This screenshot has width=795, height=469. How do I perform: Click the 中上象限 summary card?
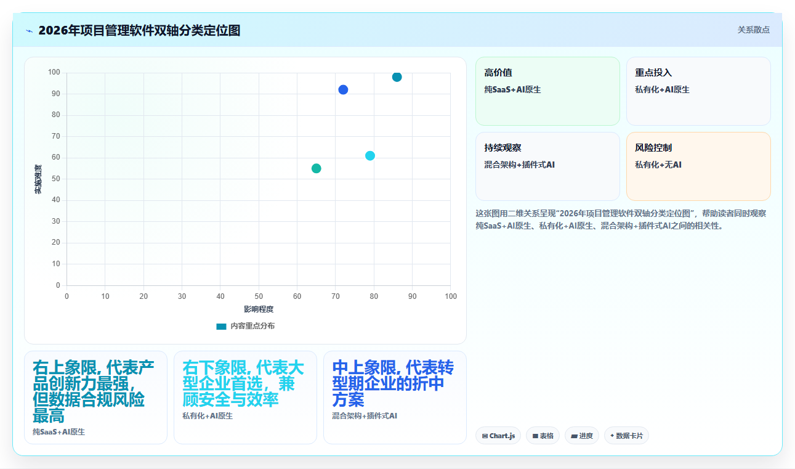click(x=395, y=398)
